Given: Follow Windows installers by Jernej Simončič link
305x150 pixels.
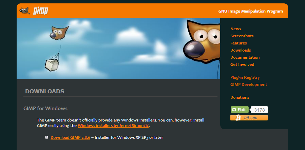Looking at the screenshot, I should 113,126.
